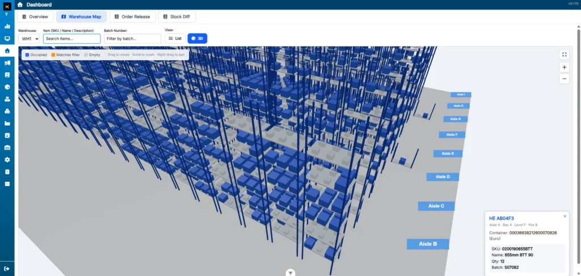Click the name 655mm BTT 90
The image size is (581, 276).
click(519, 255)
